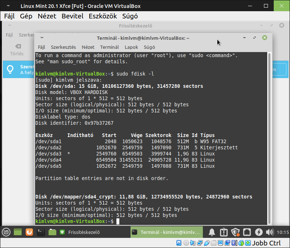
Task: Click Törlés button in Frissítéskezelő toolbar
Action: 17,50
